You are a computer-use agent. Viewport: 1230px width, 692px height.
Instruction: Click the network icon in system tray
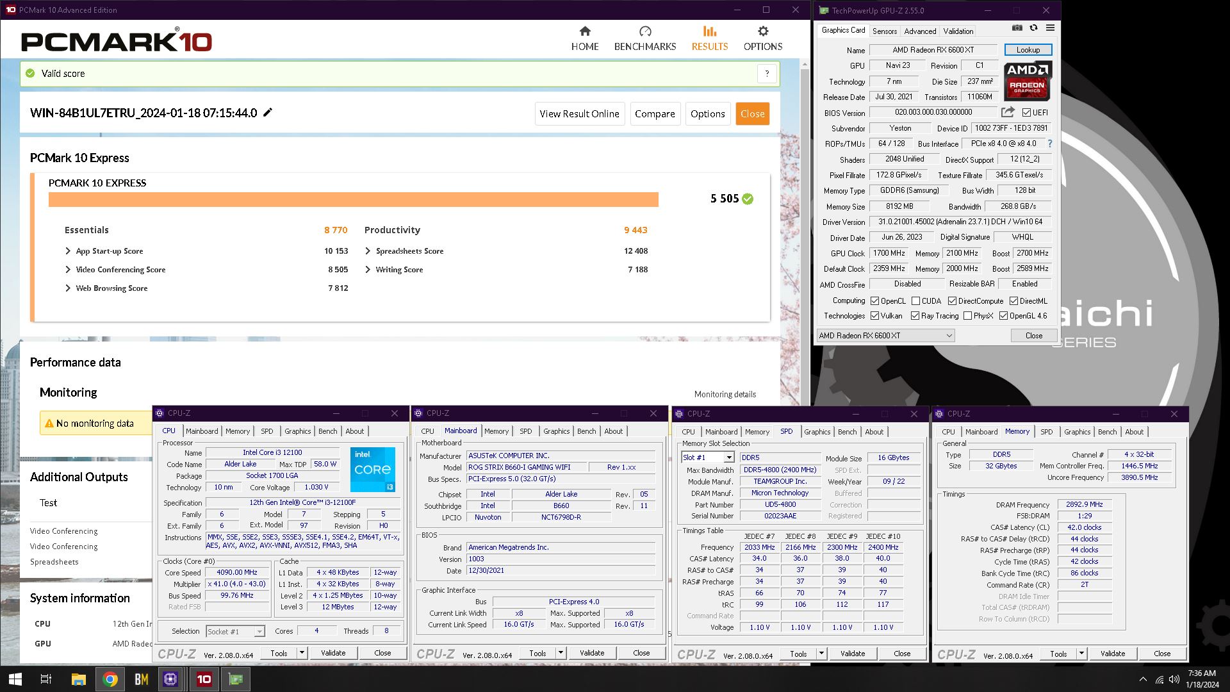point(1160,679)
